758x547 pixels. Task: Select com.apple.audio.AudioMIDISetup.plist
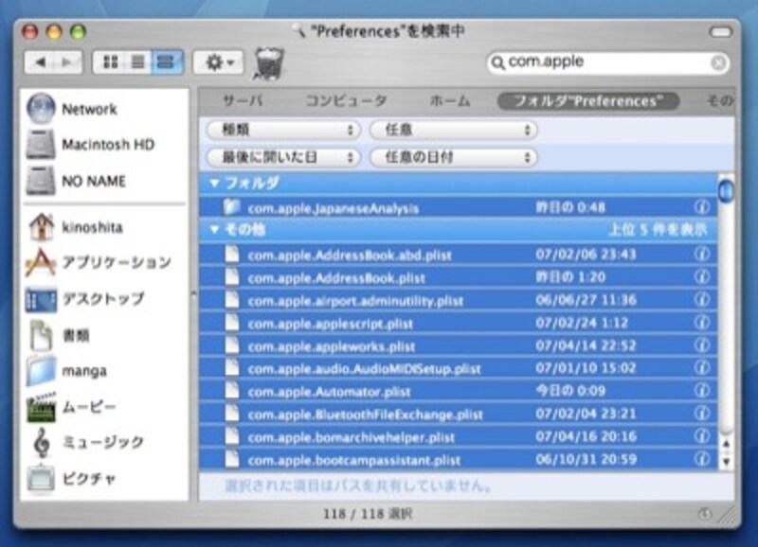tap(458, 368)
